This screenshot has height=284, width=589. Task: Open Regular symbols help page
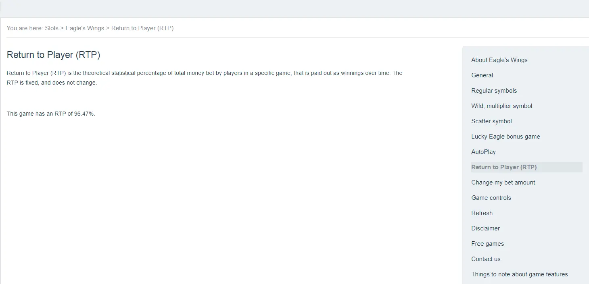(x=494, y=91)
